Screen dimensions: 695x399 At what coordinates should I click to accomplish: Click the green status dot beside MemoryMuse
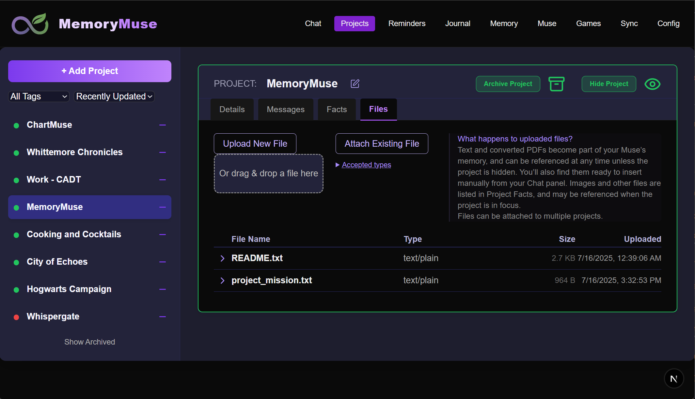tap(16, 207)
